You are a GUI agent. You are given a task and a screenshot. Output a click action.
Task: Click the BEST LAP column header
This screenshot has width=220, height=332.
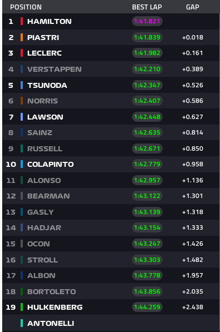coord(147,7)
